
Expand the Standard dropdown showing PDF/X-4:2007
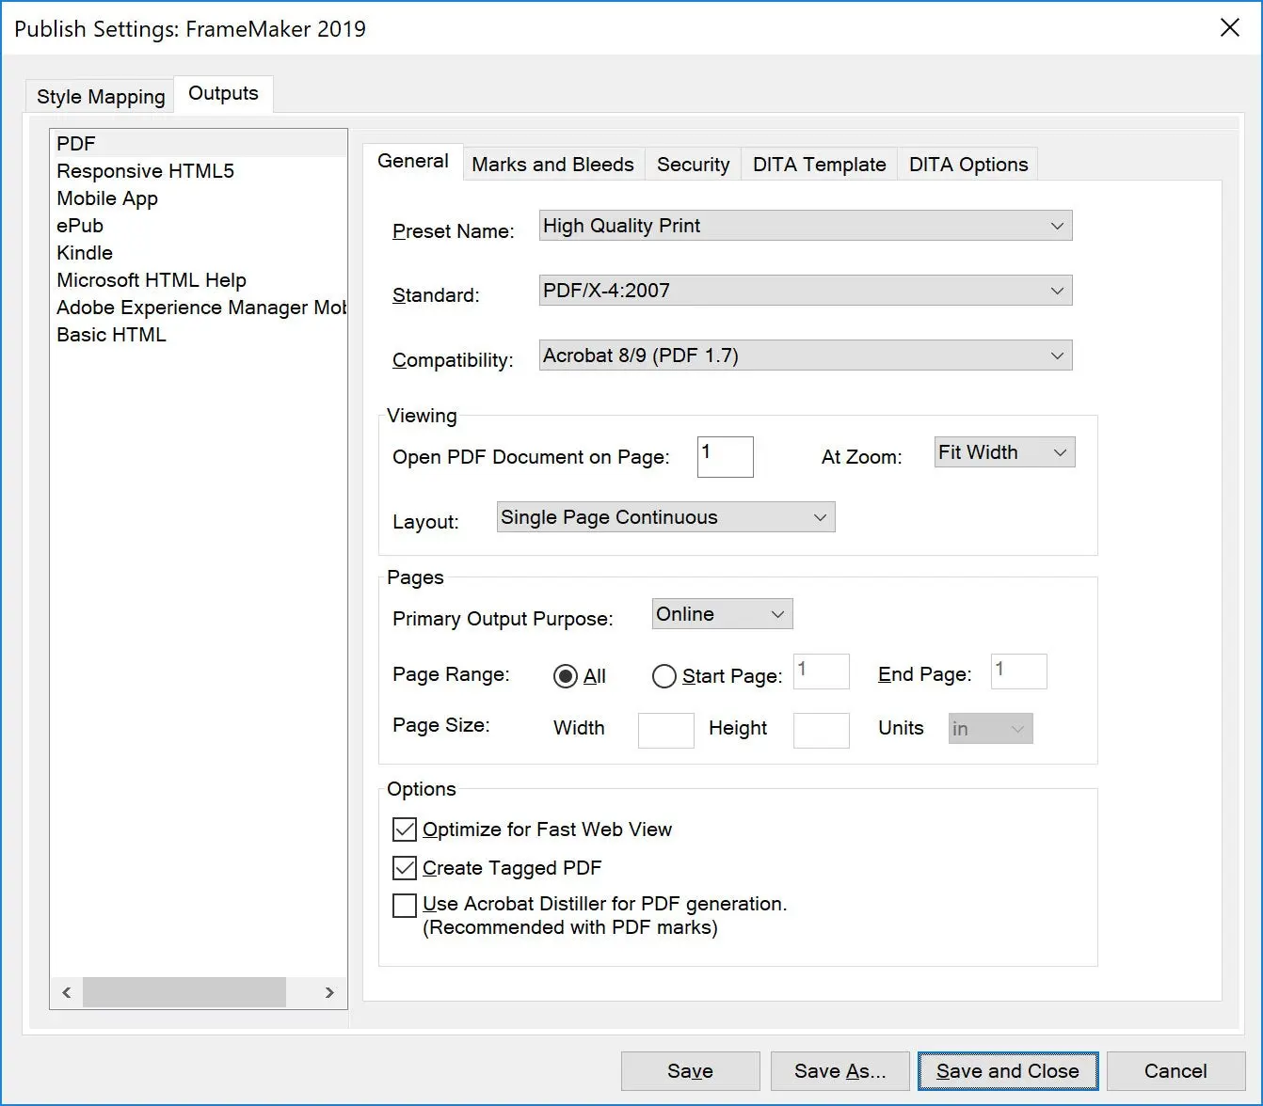click(1056, 290)
